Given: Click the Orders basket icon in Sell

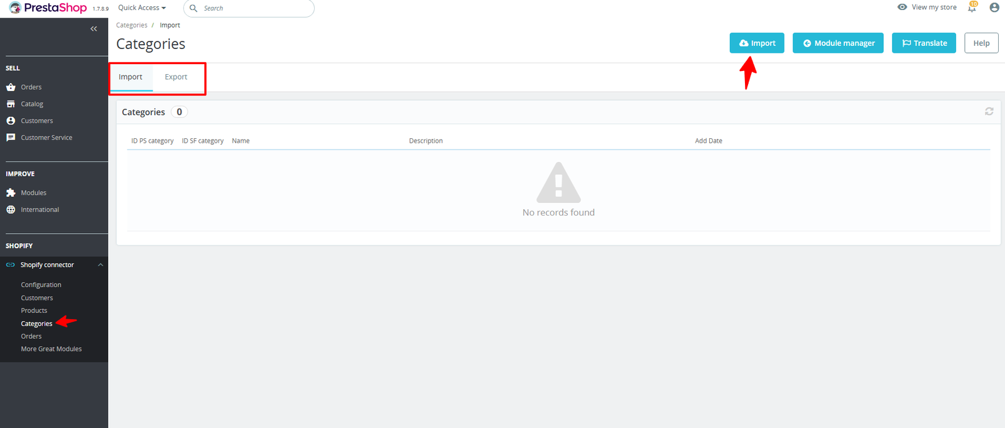Looking at the screenshot, I should pyautogui.click(x=11, y=87).
